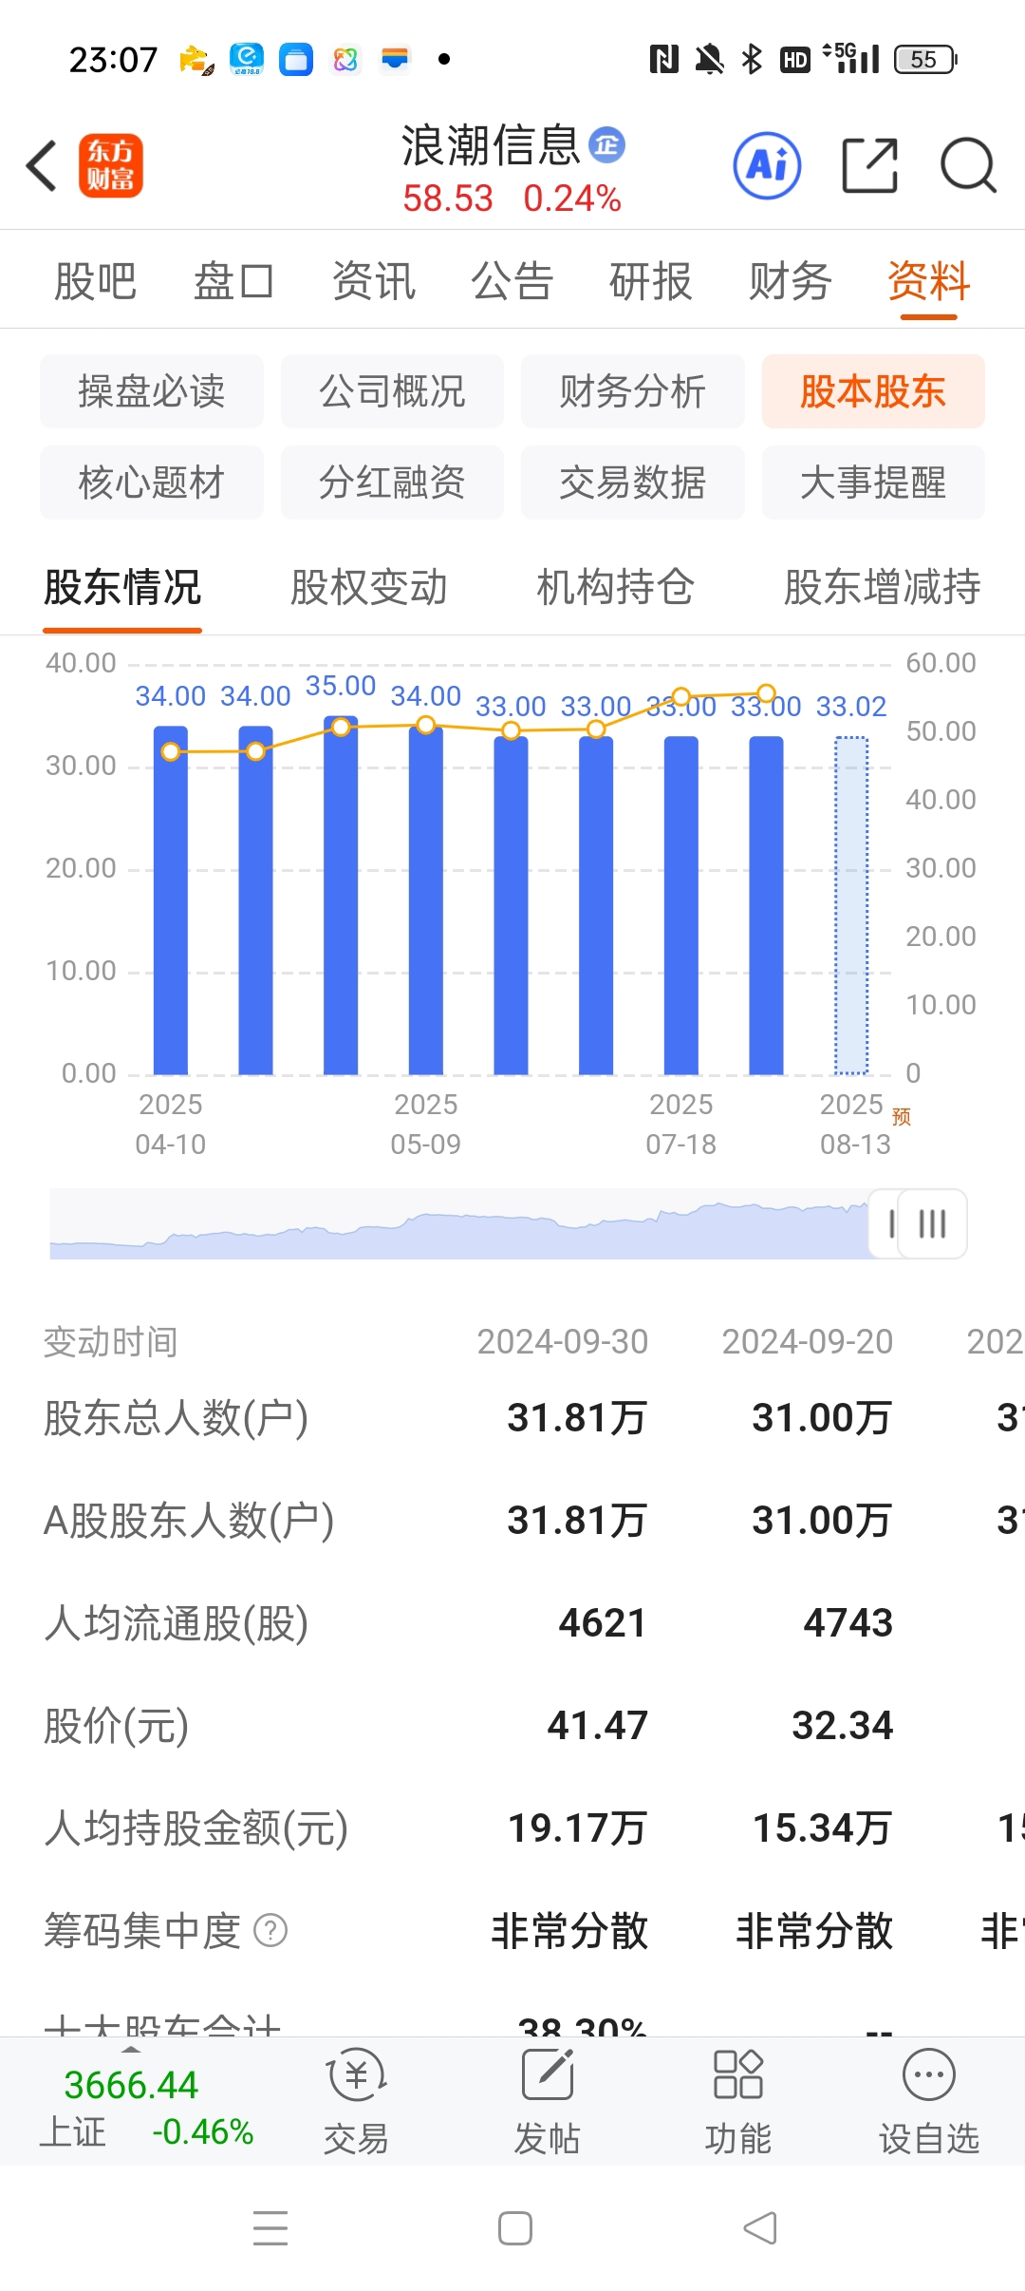Image resolution: width=1025 pixels, height=2291 pixels.
Task: Tap the help icon beside 筹码集中度
Action: pyautogui.click(x=270, y=1931)
